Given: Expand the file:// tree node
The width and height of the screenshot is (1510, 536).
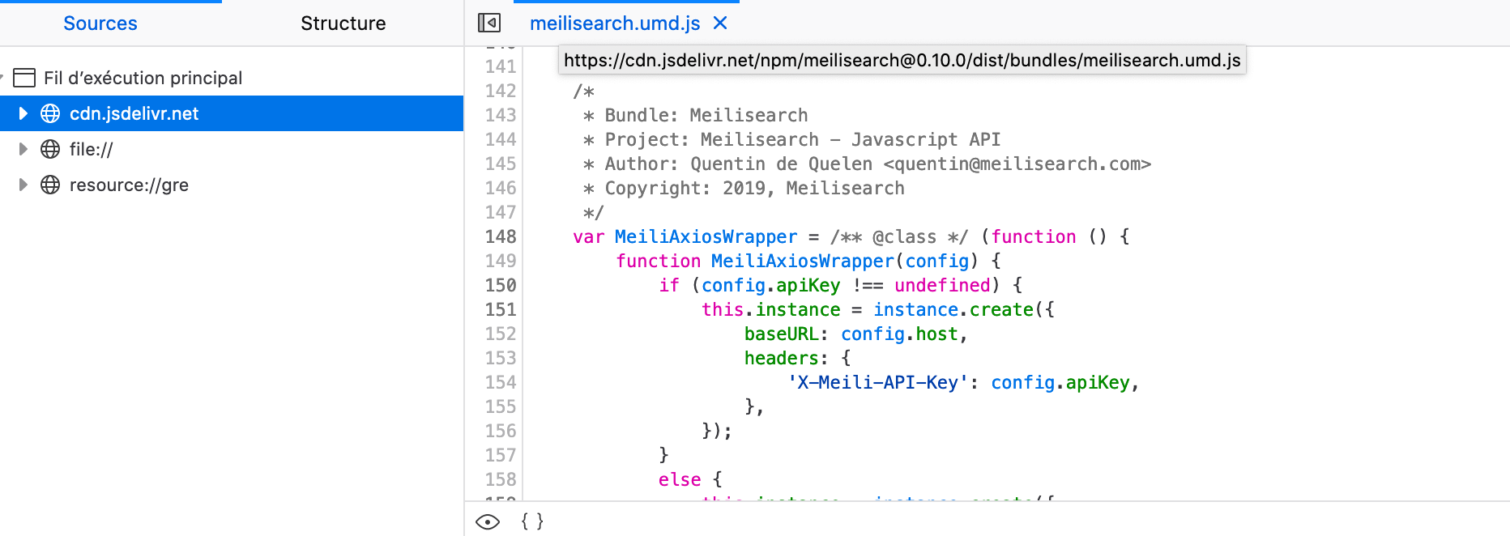Looking at the screenshot, I should [x=23, y=149].
